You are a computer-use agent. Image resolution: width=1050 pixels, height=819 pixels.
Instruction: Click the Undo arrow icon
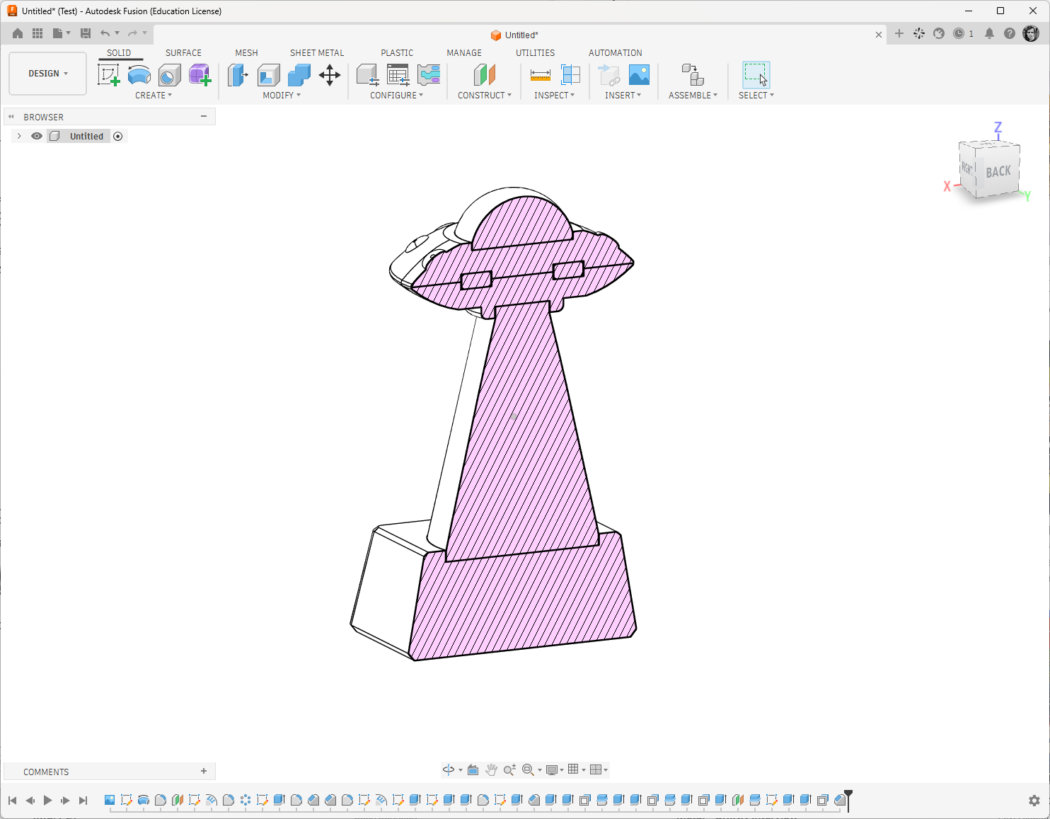(x=105, y=33)
